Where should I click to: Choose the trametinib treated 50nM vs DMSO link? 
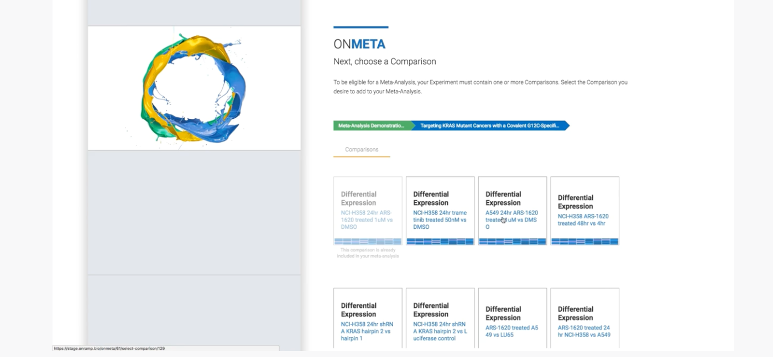click(x=440, y=220)
